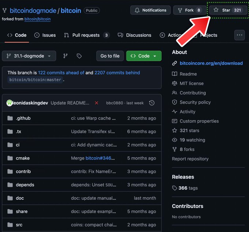Open the Contributing link
Viewport: 249px width, 232px height.
(x=193, y=93)
